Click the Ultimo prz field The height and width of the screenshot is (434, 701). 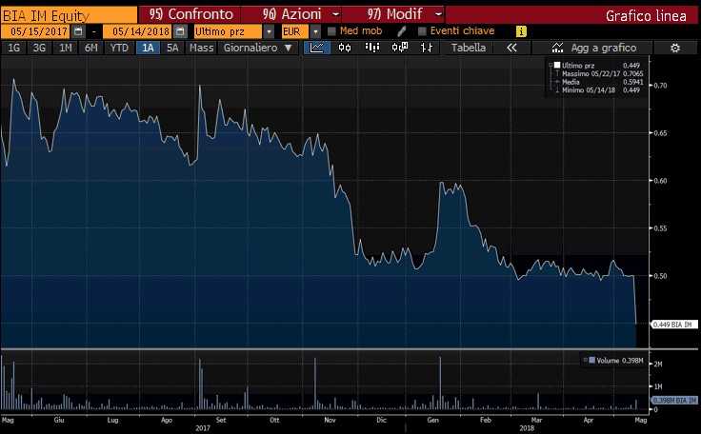tap(228, 31)
